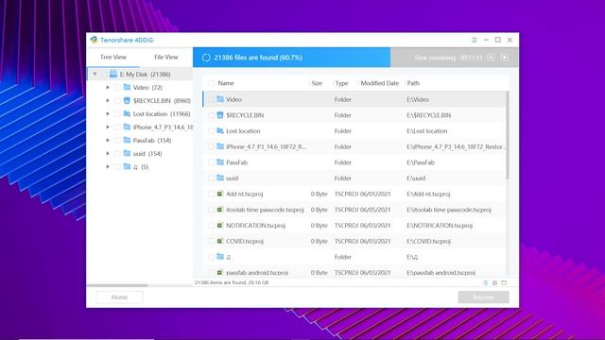The width and height of the screenshot is (605, 340).
Task: Sort by the Type column header
Action: click(341, 83)
